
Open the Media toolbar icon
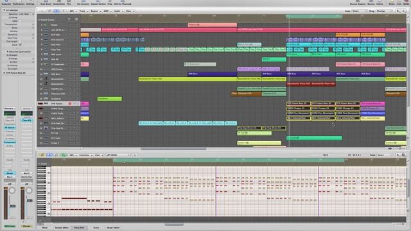(407, 3)
